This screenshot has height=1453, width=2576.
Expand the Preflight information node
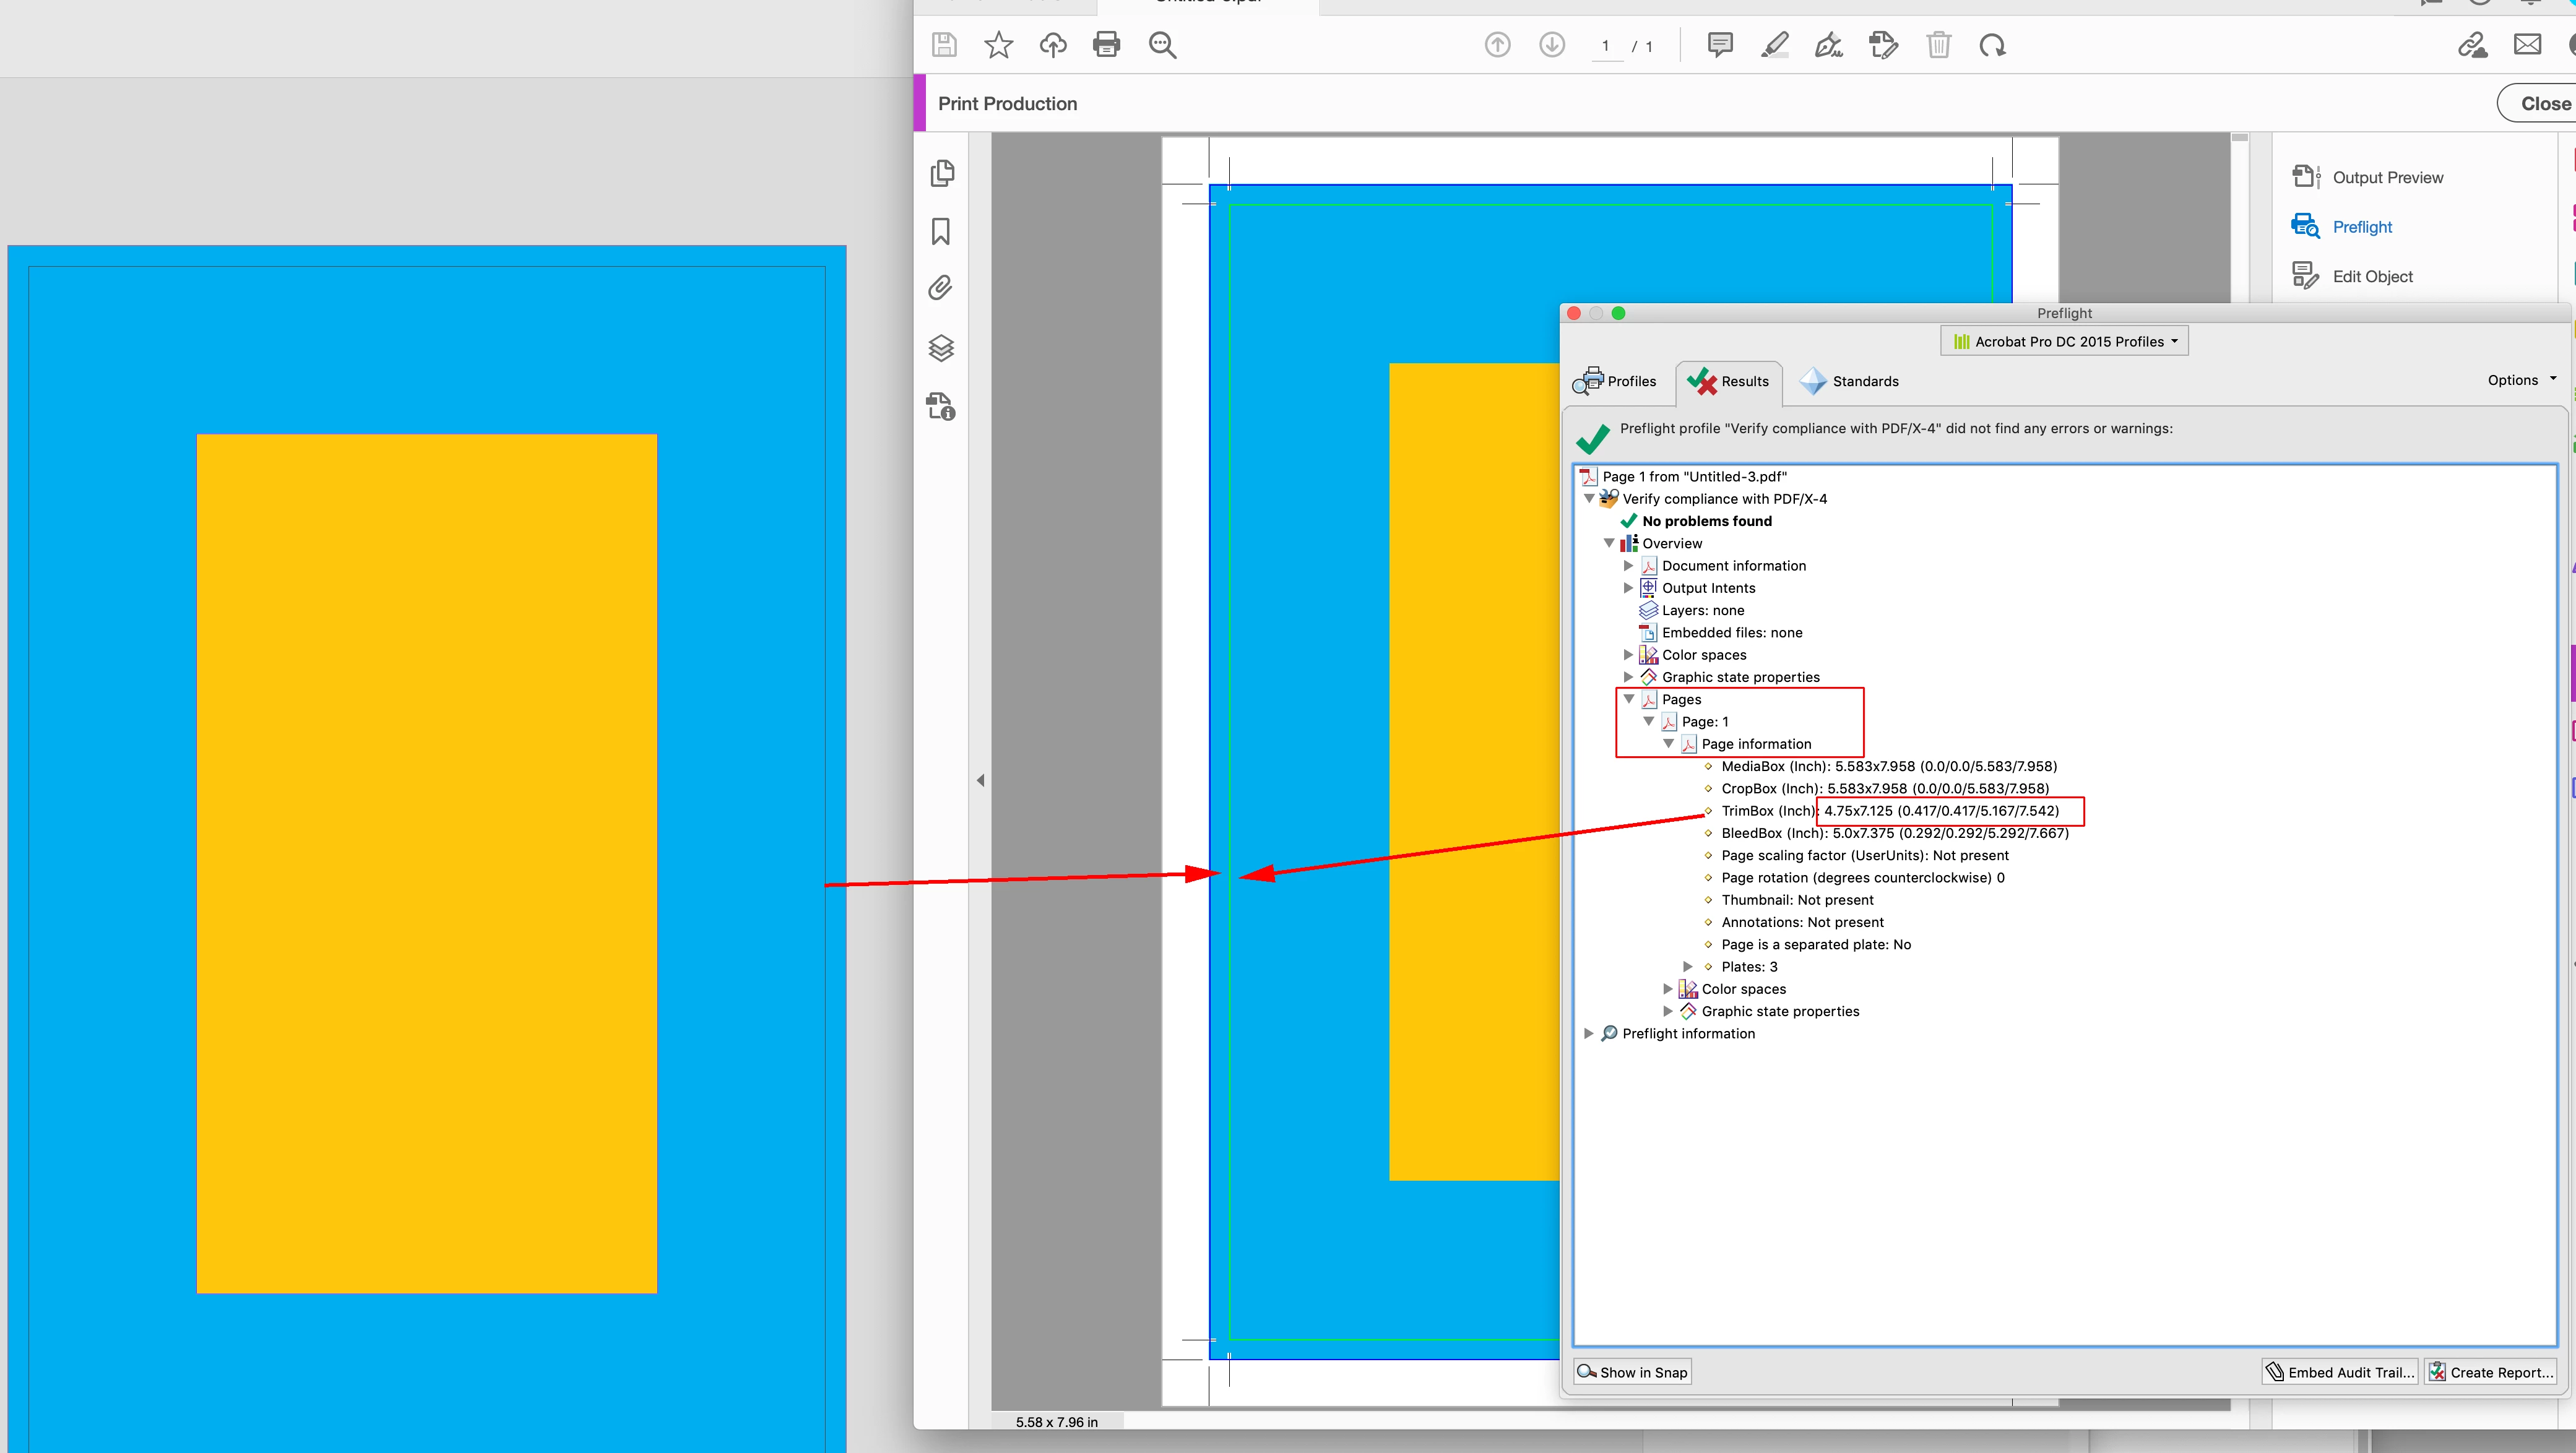pos(1588,1033)
